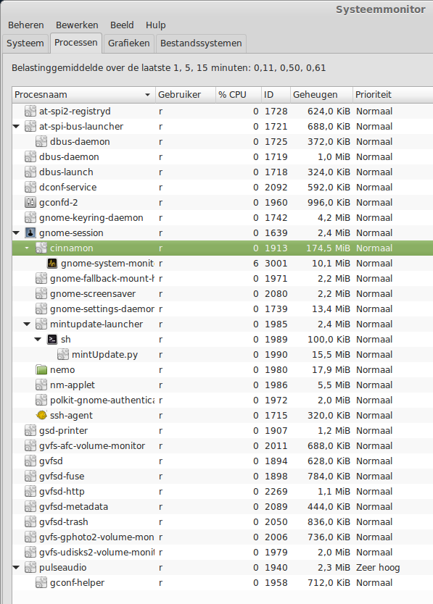Collapse the gnome-session process tree

click(16, 233)
